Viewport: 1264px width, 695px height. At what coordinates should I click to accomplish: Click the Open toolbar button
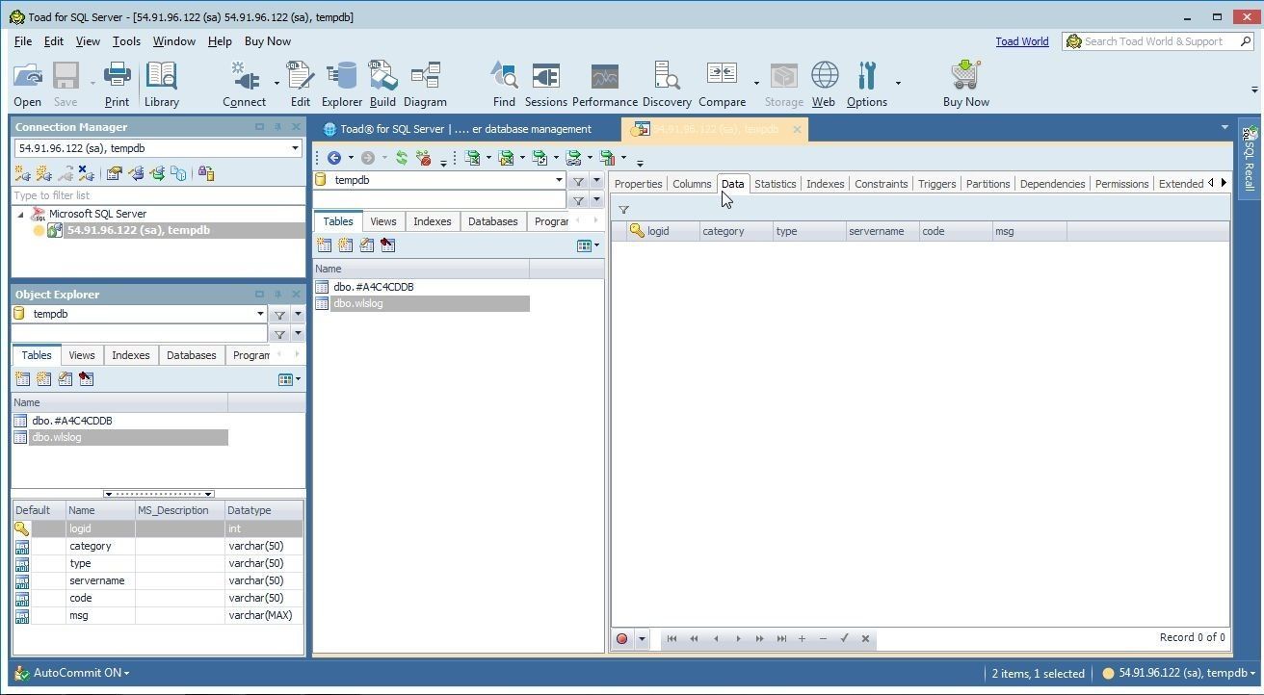pos(28,85)
